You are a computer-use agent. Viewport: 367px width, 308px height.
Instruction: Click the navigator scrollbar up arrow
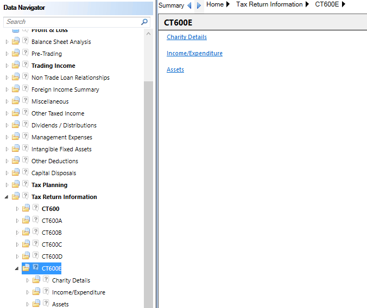[148, 34]
